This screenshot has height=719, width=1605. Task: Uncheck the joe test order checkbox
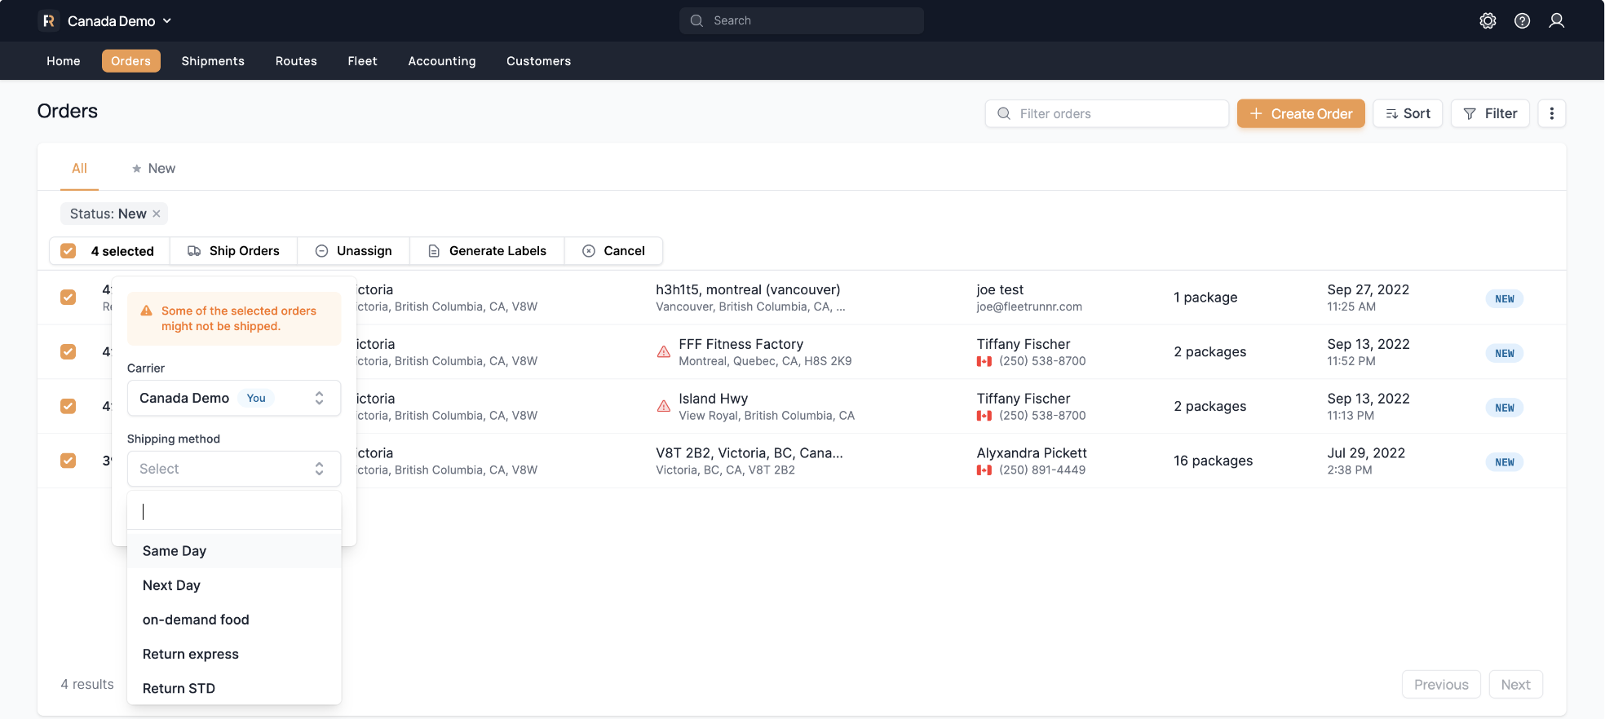tap(69, 298)
